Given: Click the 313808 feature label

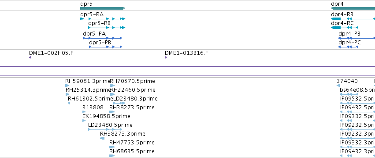Looking at the screenshot, I should pos(93,108).
